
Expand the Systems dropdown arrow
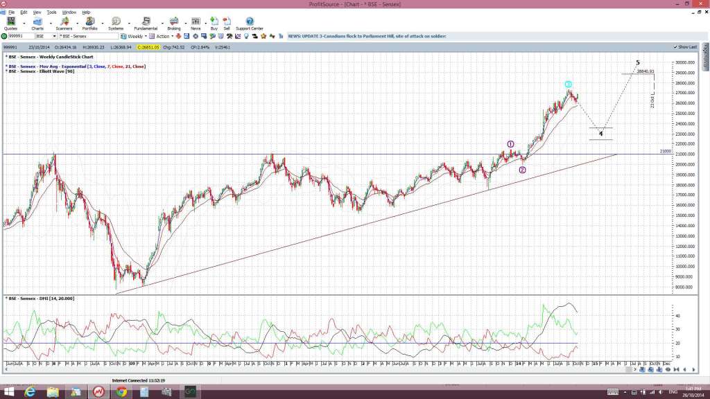point(129,23)
